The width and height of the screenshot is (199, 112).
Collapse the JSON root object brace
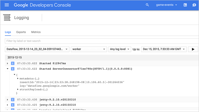pos(15,75)
